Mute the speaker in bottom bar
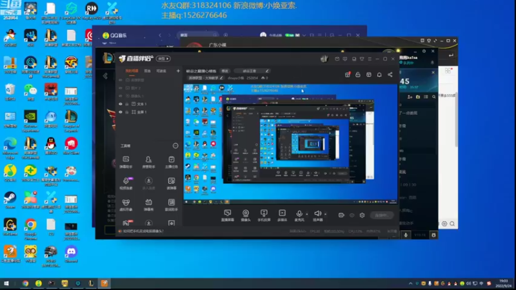This screenshot has height=290, width=516. point(317,214)
